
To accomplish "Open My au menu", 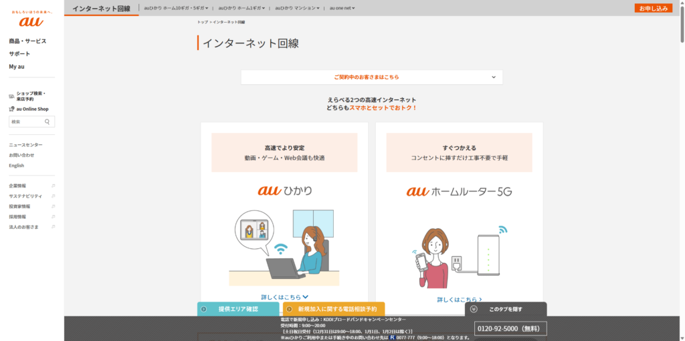I will pyautogui.click(x=17, y=67).
